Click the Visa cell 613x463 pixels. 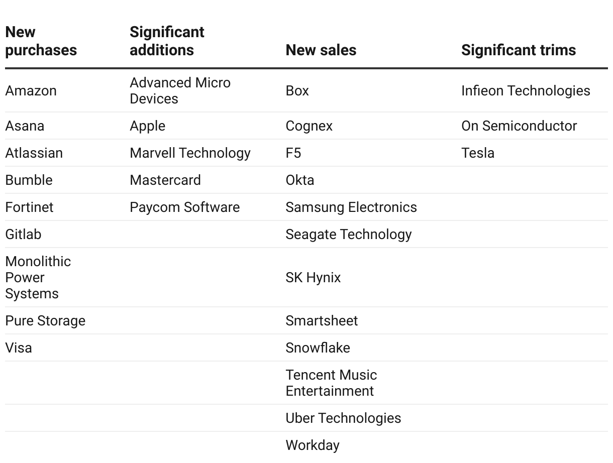(19, 348)
